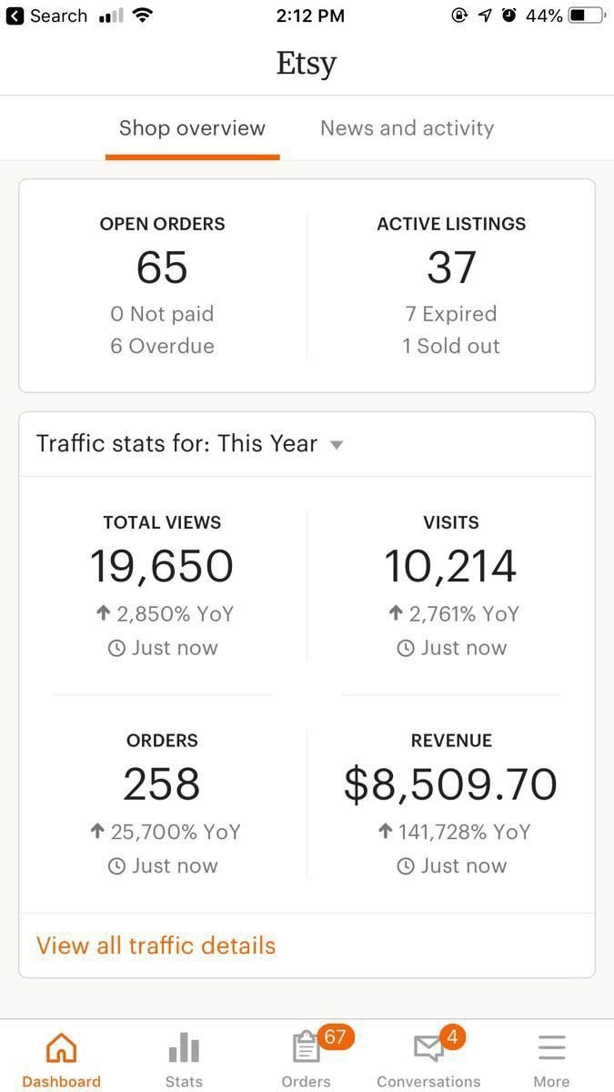Tap the 44% battery percentage
This screenshot has height=1092, width=614.
tap(544, 15)
